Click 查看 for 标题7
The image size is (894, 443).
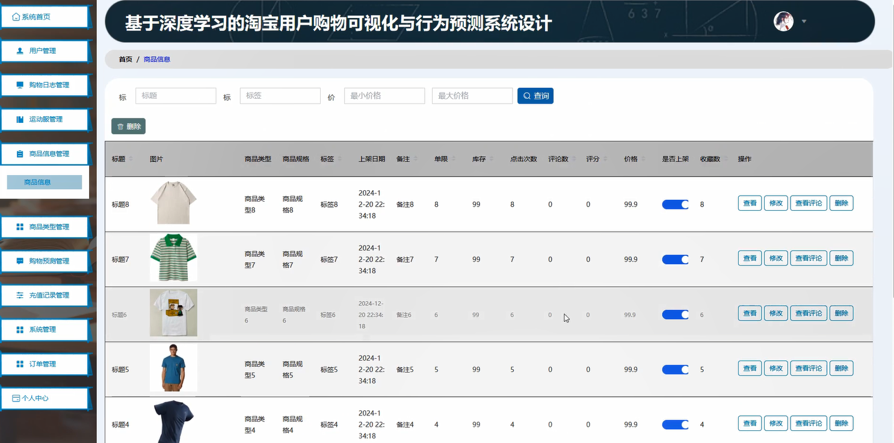click(750, 258)
